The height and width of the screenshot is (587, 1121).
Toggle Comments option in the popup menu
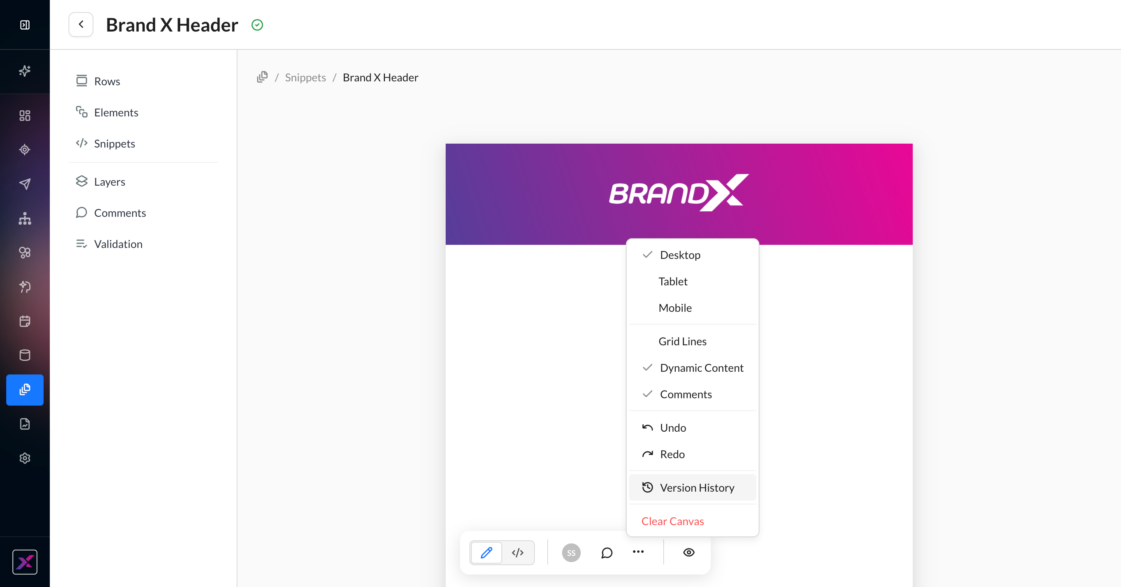[692, 394]
